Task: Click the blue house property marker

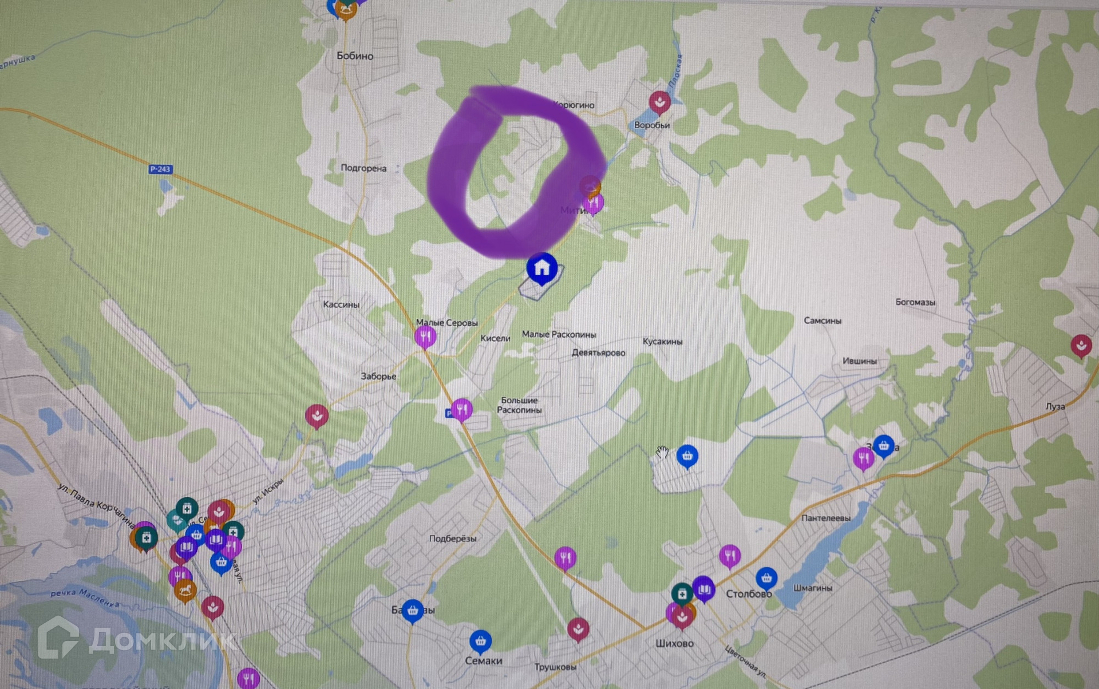Action: pos(541,268)
